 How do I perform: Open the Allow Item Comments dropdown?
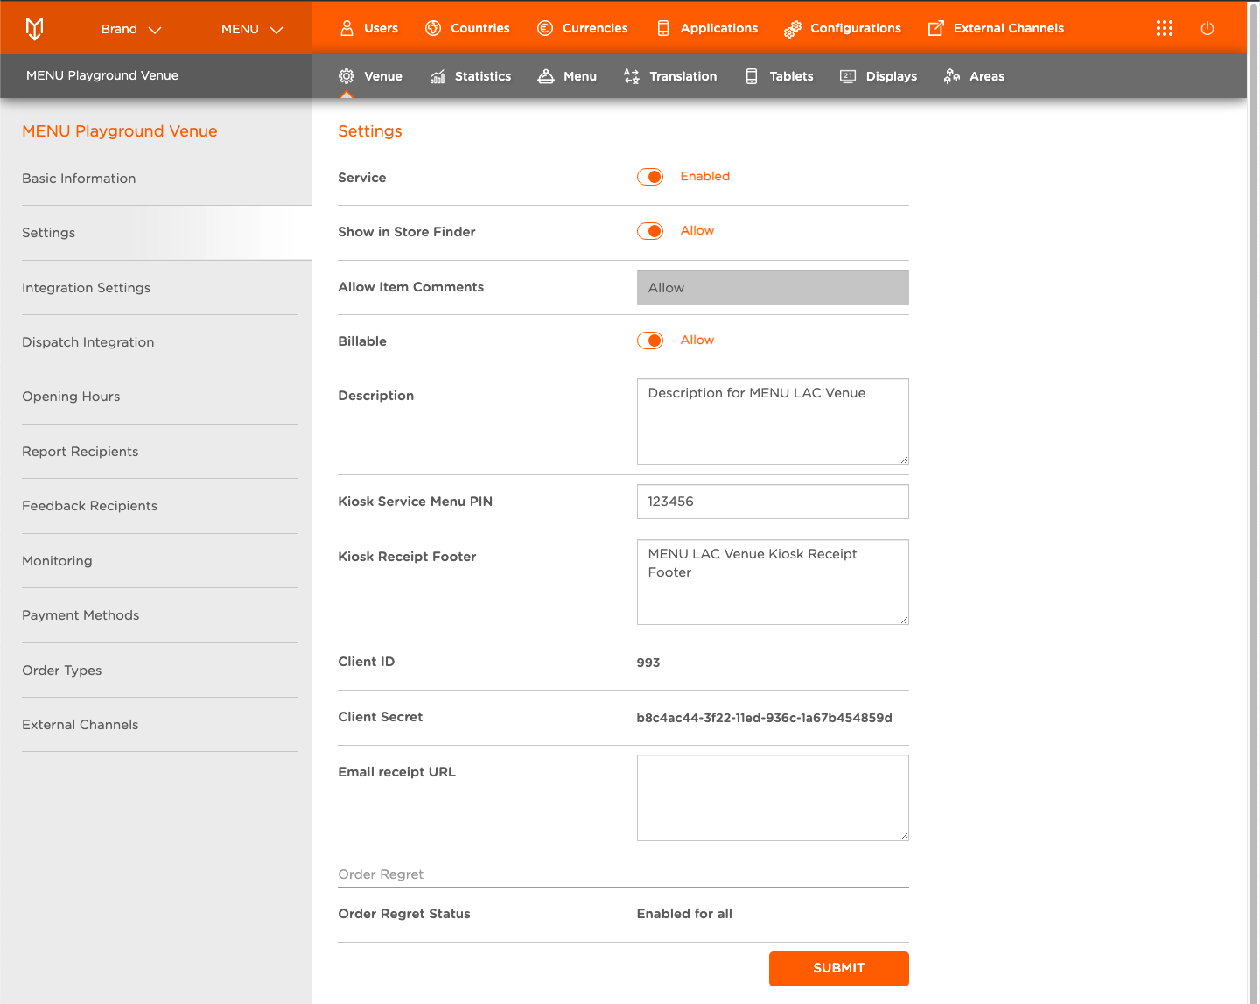point(773,287)
